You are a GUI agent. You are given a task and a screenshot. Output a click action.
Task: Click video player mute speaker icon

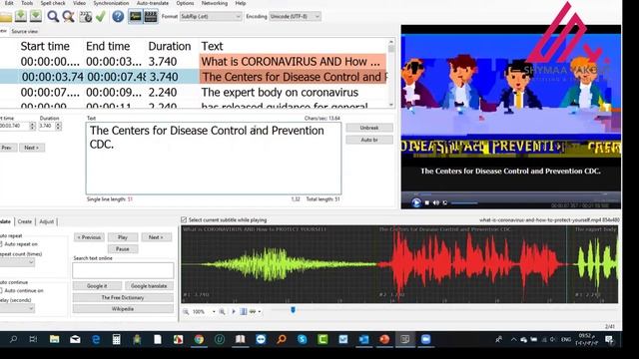click(x=436, y=202)
